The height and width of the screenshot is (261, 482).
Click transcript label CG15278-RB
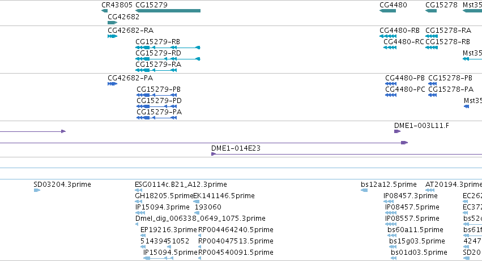(x=447, y=42)
